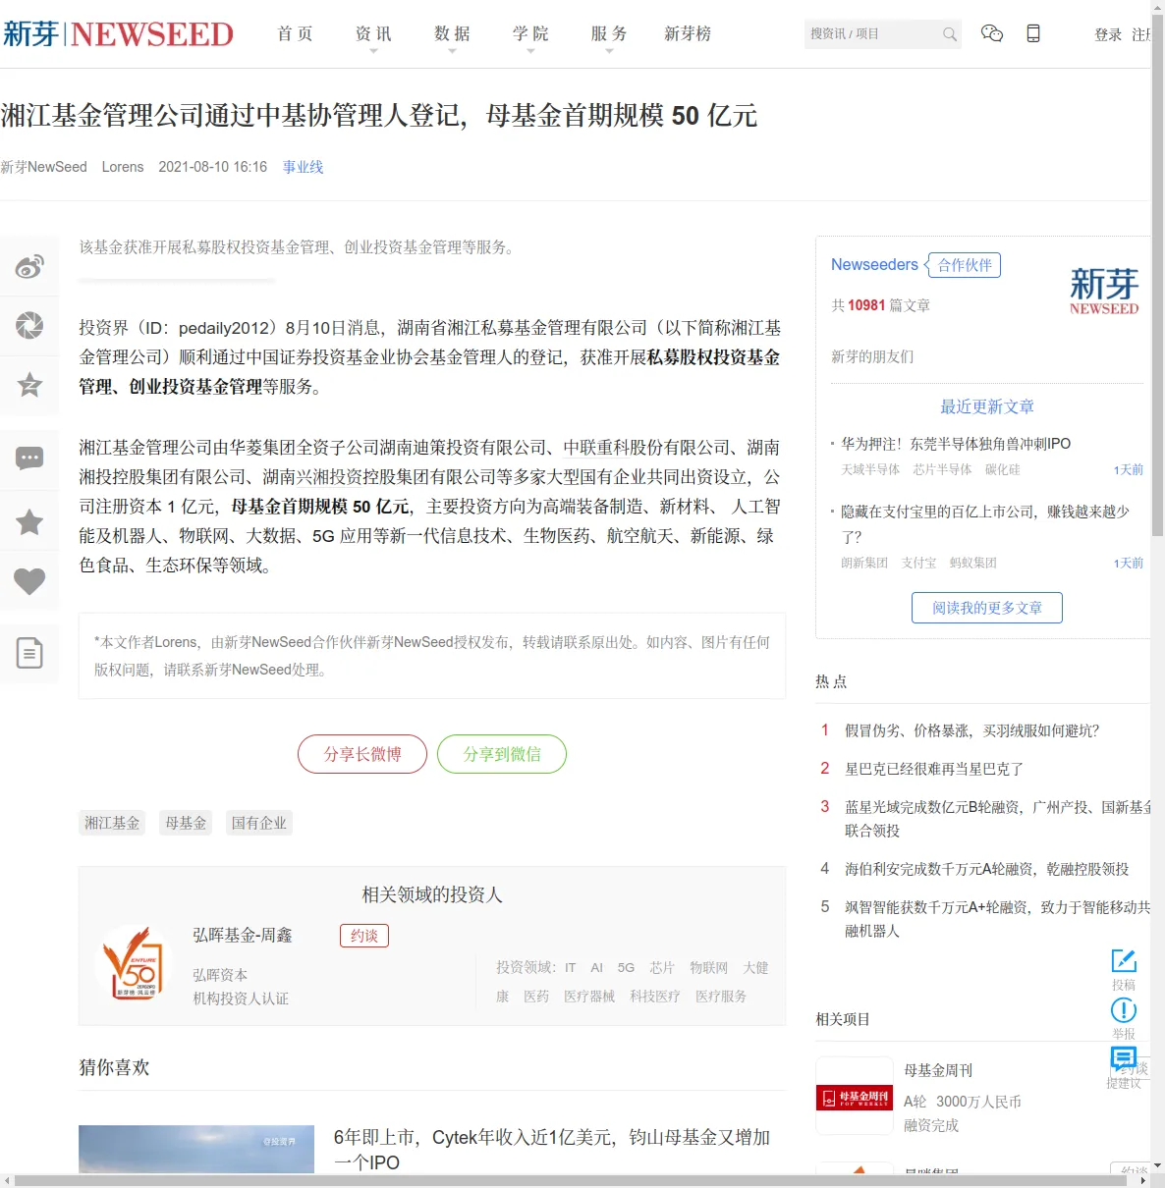This screenshot has height=1188, width=1165.
Task: Open article 华为押注！东莞半导体独角兽冲刺IPO
Action: [x=956, y=444]
